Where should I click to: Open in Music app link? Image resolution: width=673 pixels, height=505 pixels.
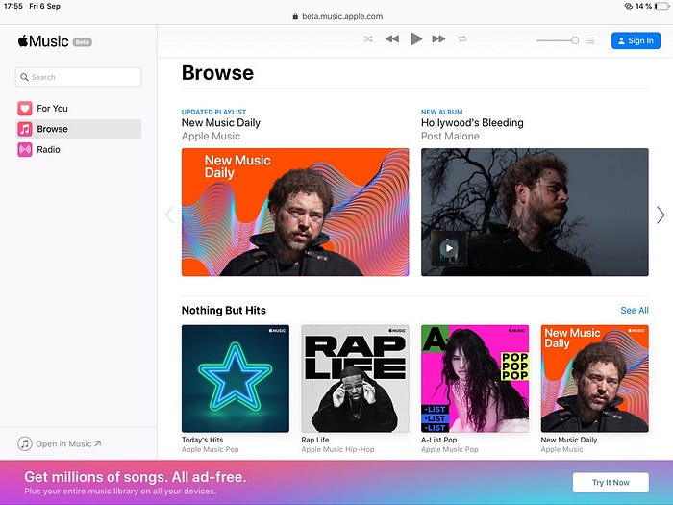click(x=60, y=443)
